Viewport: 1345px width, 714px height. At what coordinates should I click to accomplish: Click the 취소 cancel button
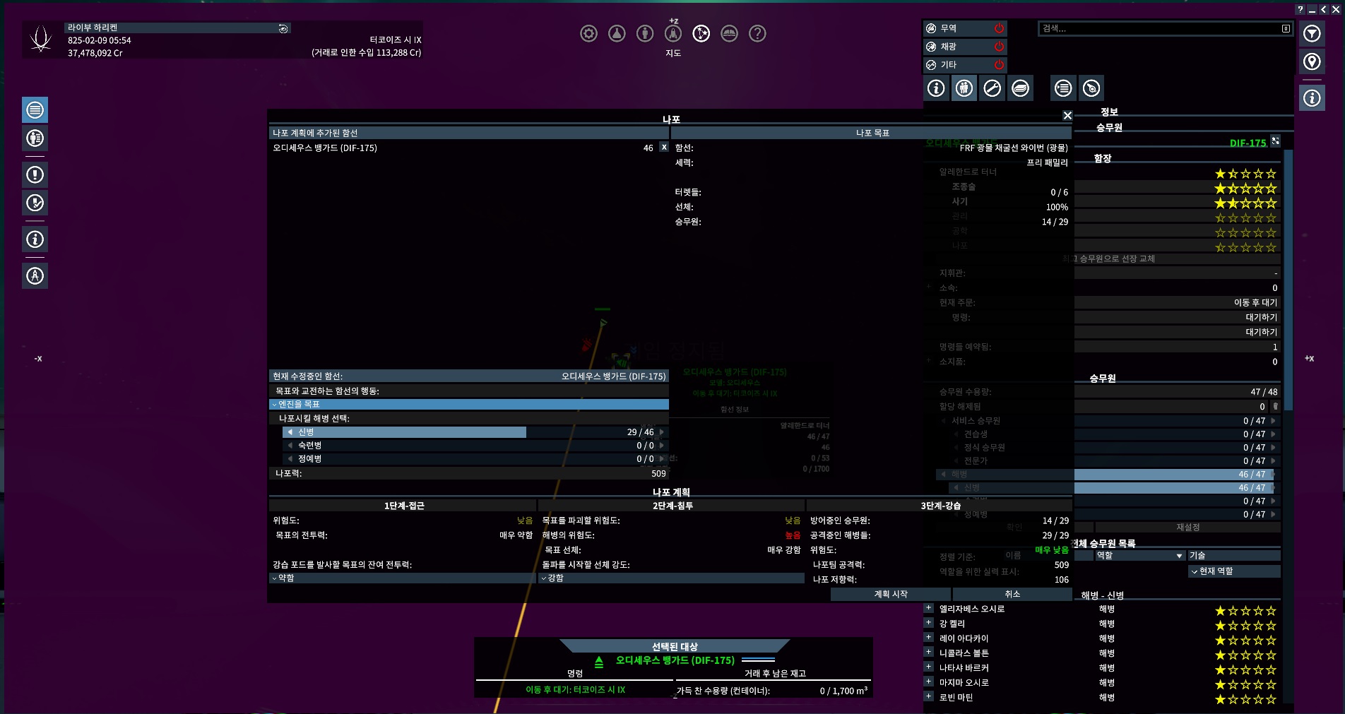tap(1012, 595)
